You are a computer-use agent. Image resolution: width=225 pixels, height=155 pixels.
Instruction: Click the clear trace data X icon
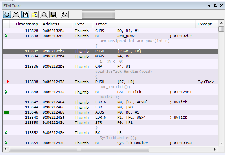(x=16, y=14)
